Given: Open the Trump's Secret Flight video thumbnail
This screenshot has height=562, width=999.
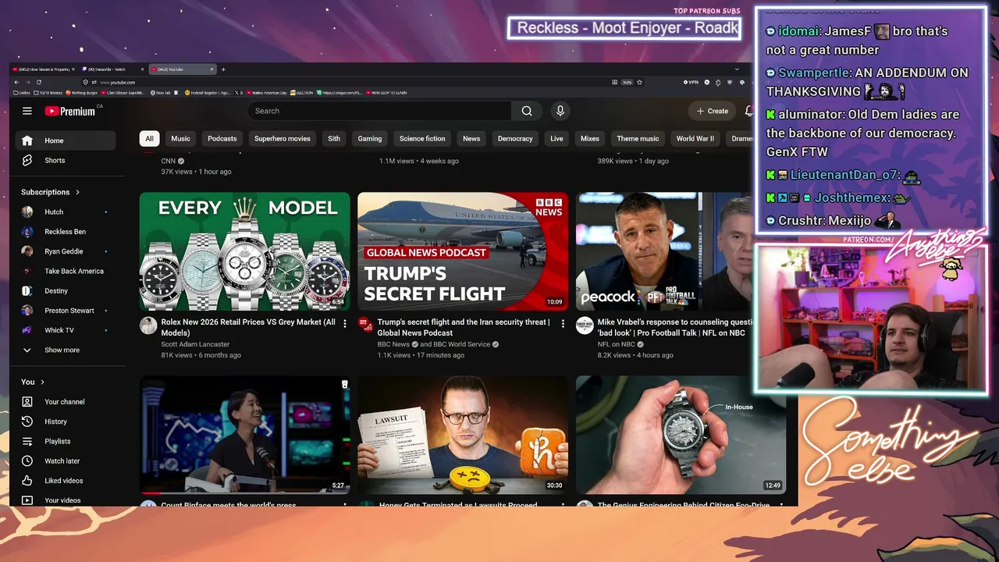Looking at the screenshot, I should pyautogui.click(x=463, y=251).
